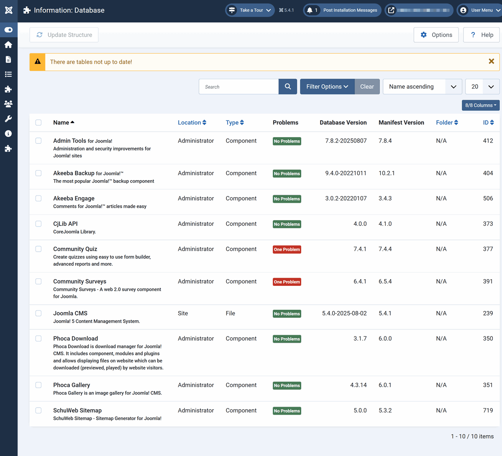Open the 8/8 Columns dropdown
The width and height of the screenshot is (502, 456).
pos(481,105)
